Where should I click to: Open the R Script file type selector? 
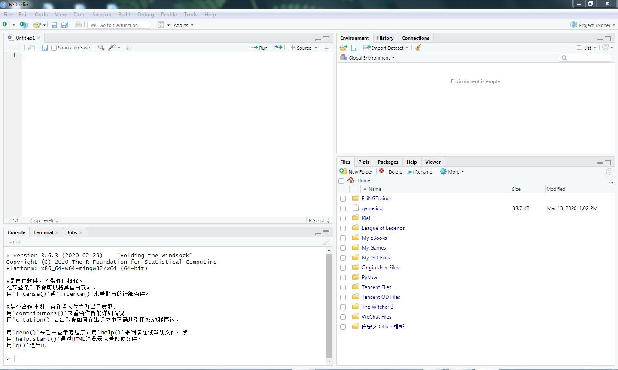coord(319,220)
